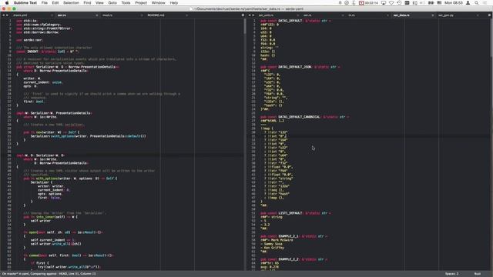Open Spotlight search in menu bar
The height and width of the screenshot is (277, 493).
(x=477, y=3)
